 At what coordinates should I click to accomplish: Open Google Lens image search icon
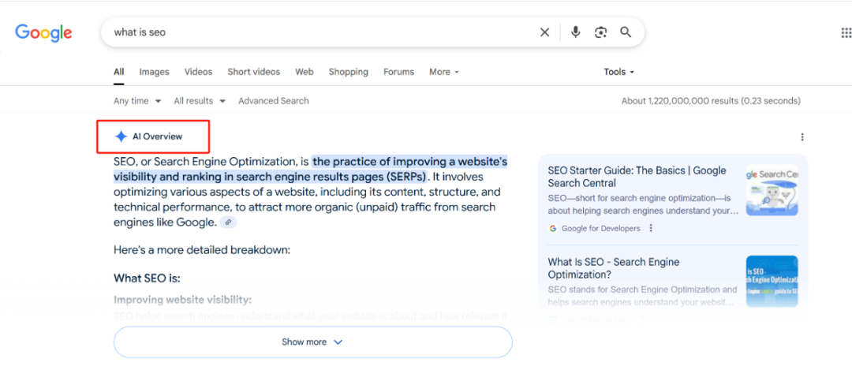(x=600, y=32)
